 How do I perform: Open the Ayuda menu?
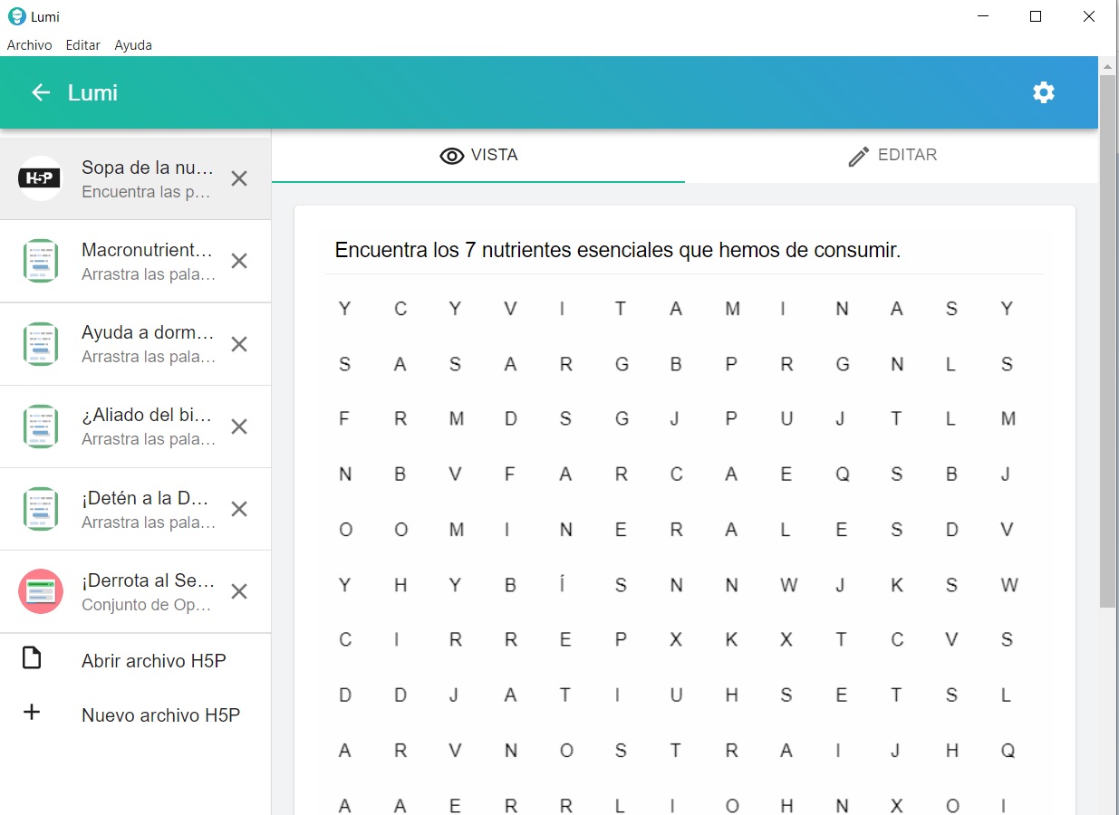(133, 45)
